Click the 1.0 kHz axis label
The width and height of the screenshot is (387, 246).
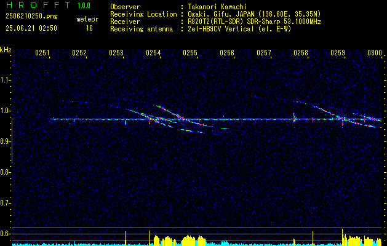click(x=5, y=111)
